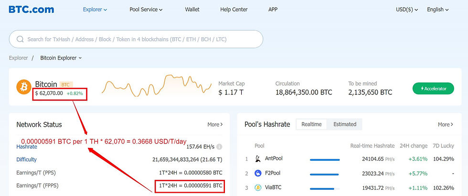This screenshot has height=196, width=468.
Task: Click the green Accelerator button
Action: point(433,89)
